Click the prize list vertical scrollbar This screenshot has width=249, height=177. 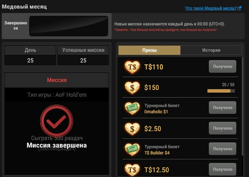coord(243,106)
